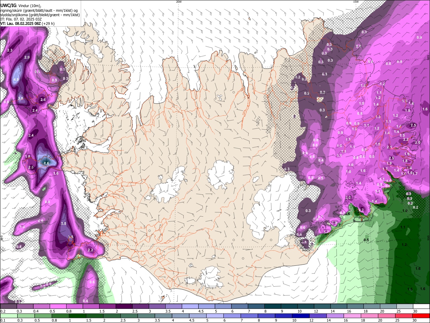Image resolution: width=430 pixels, height=323 pixels.
Task: Pick lower legend dark green swatch at 1
Action: pyautogui.click(x=77, y=316)
